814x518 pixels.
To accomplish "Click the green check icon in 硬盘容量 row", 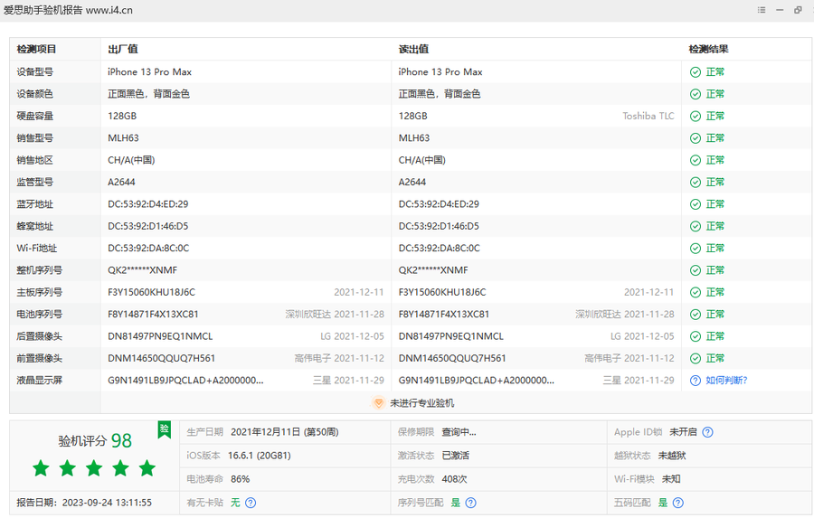I will (x=696, y=117).
